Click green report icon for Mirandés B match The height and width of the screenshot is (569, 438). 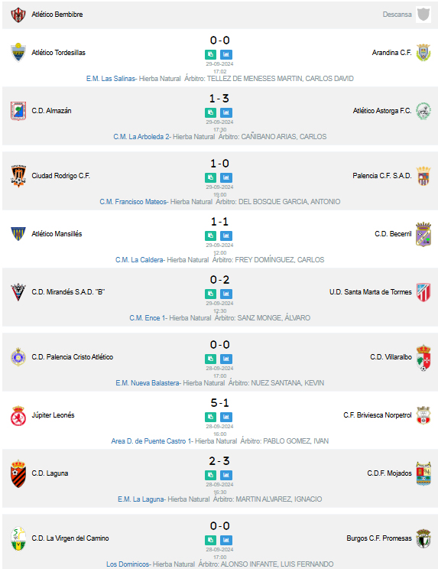(210, 294)
